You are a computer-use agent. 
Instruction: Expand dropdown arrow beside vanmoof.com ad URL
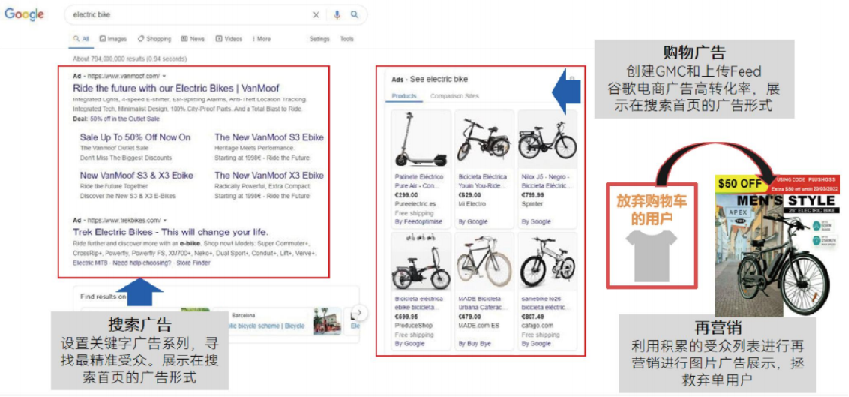[164, 76]
